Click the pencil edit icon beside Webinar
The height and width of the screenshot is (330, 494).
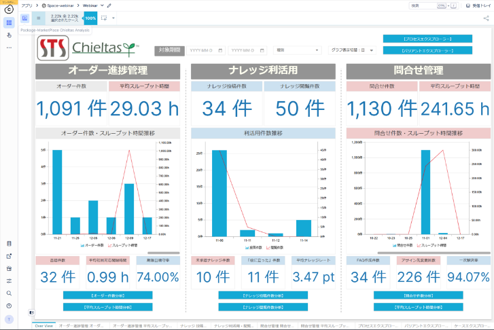(x=109, y=5)
